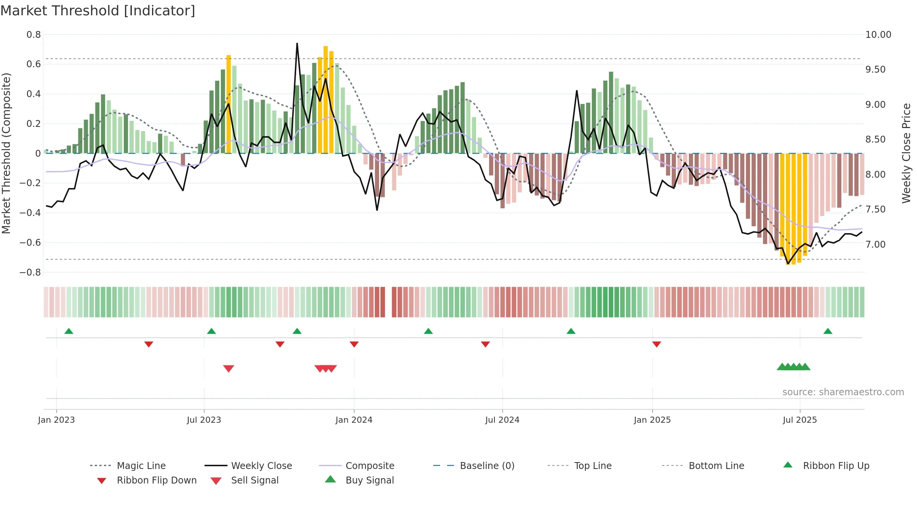This screenshot has height=516, width=917.
Task: Click the Jul 2024 axis label
Action: click(x=502, y=420)
